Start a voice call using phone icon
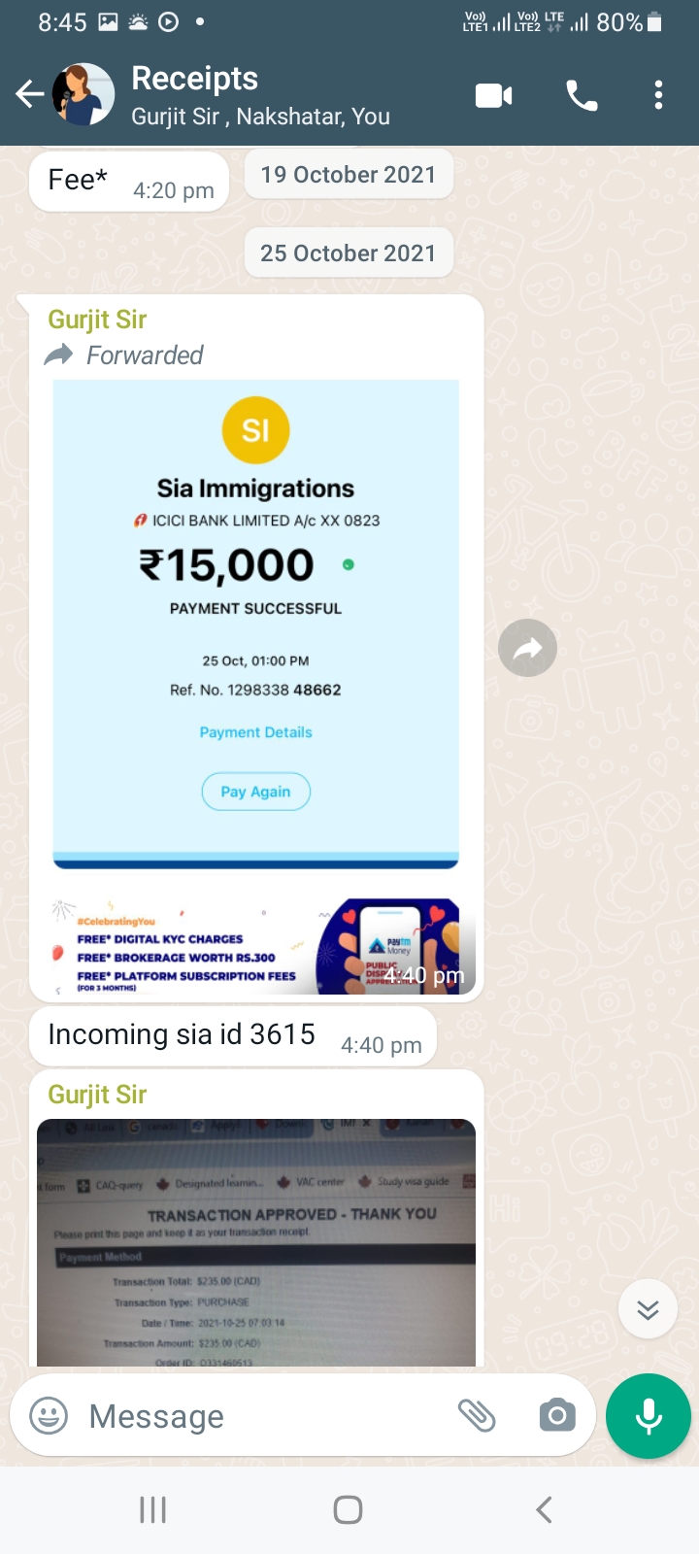Screen dimensions: 699x1554 582,95
